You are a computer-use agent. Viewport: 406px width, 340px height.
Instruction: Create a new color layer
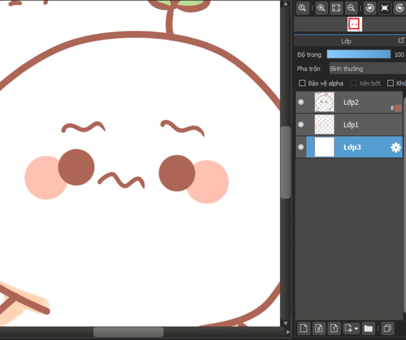coord(304,328)
